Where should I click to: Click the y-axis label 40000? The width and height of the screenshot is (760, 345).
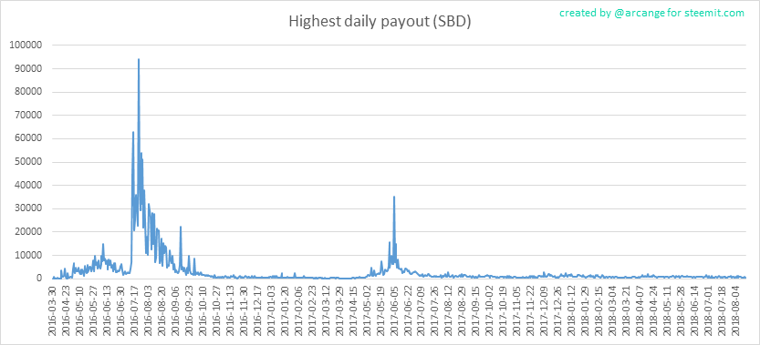click(x=29, y=186)
